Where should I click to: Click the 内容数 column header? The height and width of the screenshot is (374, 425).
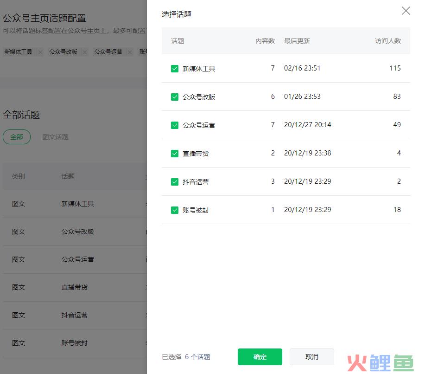(x=265, y=41)
